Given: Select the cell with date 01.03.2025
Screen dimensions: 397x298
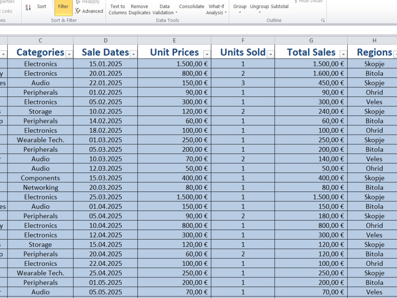Looking at the screenshot, I should (x=106, y=140).
